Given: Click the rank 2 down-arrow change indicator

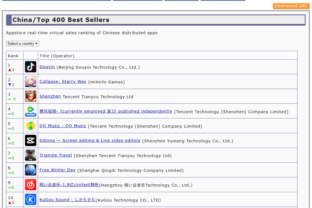Looking at the screenshot, I should pyautogui.click(x=11, y=85).
